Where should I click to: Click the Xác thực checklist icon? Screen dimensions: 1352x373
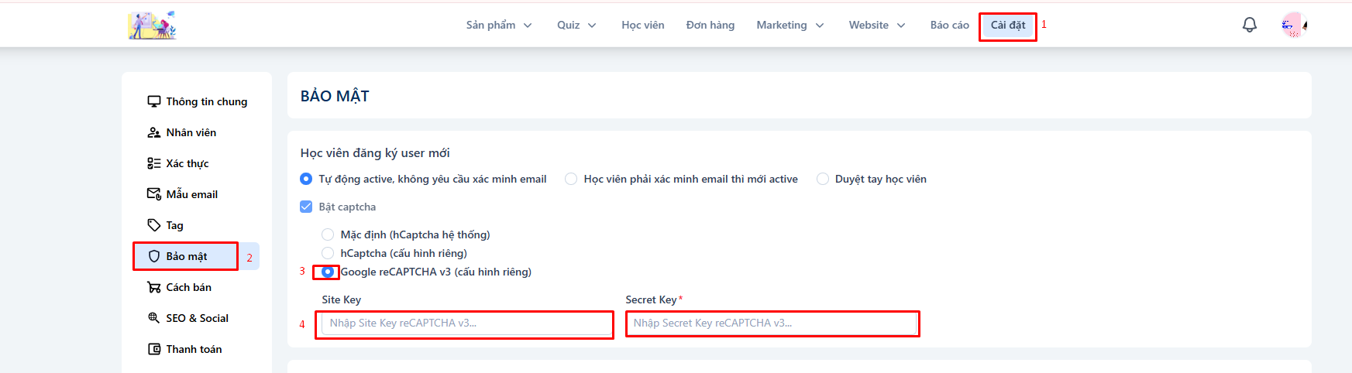[154, 163]
